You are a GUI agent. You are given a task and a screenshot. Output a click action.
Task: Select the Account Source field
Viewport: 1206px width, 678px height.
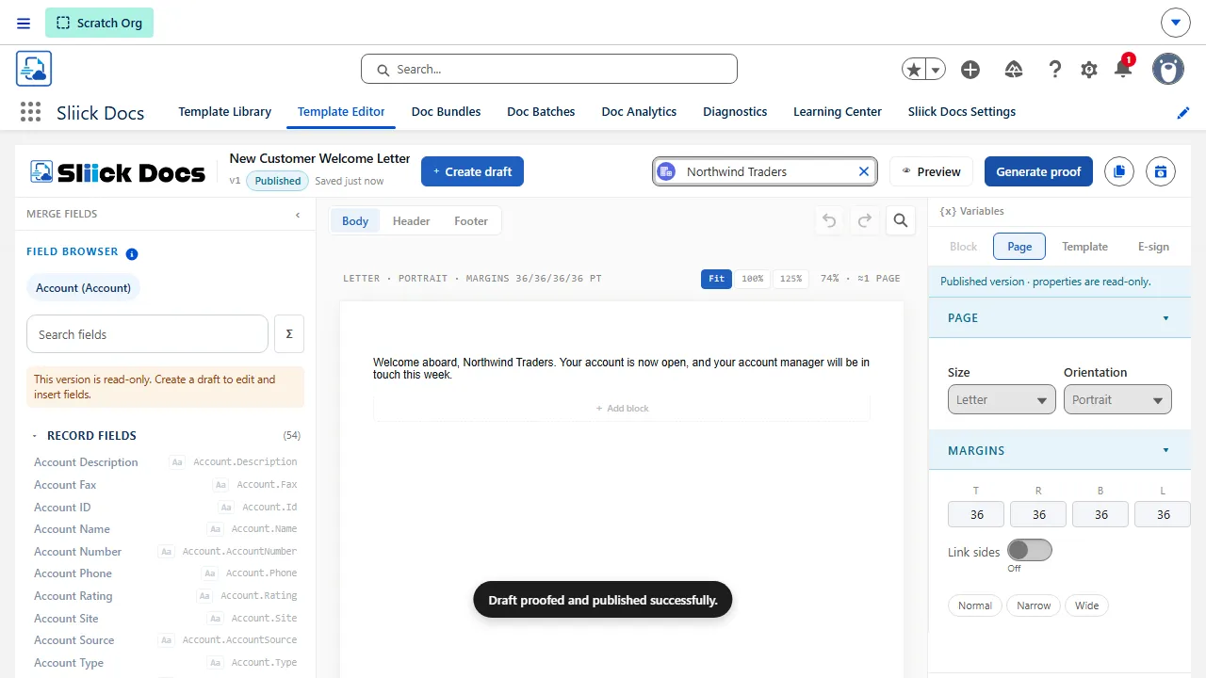[166, 640]
